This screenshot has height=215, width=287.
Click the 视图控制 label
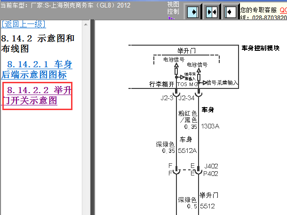(x=173, y=8)
